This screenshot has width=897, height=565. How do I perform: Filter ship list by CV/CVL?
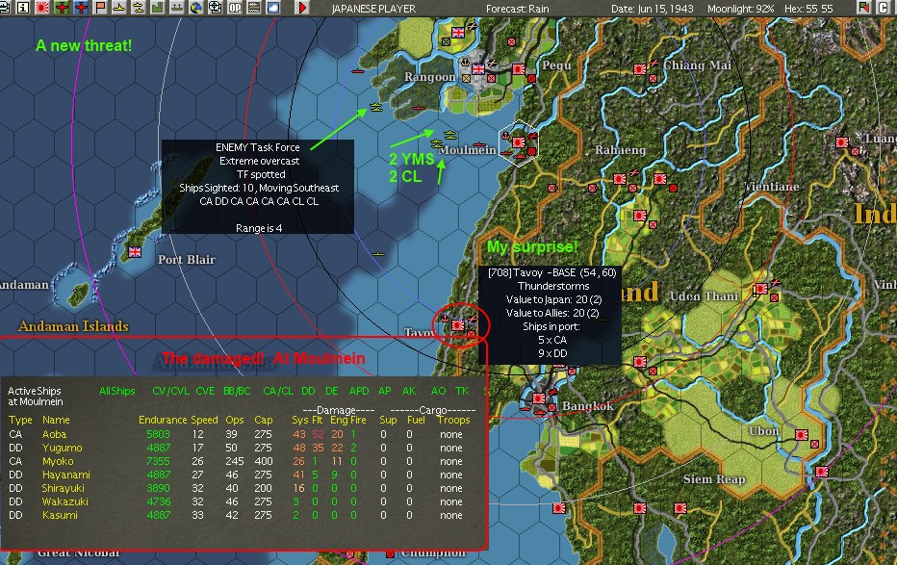pyautogui.click(x=170, y=391)
